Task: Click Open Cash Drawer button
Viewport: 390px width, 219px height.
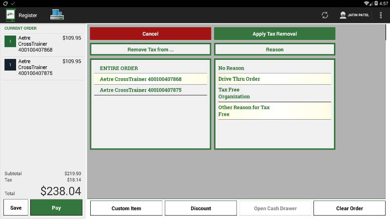Action: 275,208
